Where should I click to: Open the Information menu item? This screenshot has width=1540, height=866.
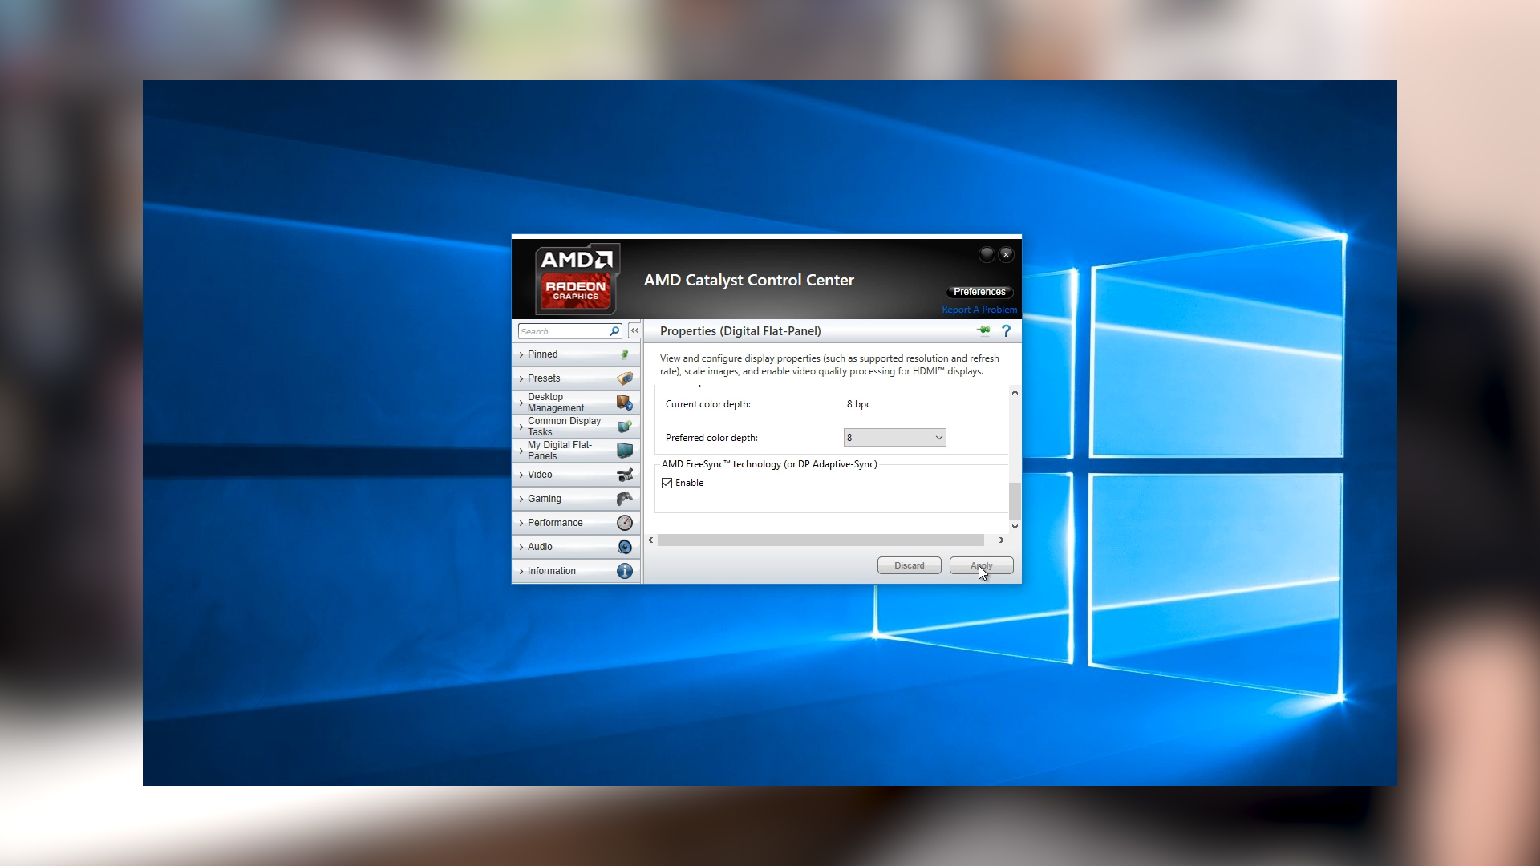click(576, 571)
